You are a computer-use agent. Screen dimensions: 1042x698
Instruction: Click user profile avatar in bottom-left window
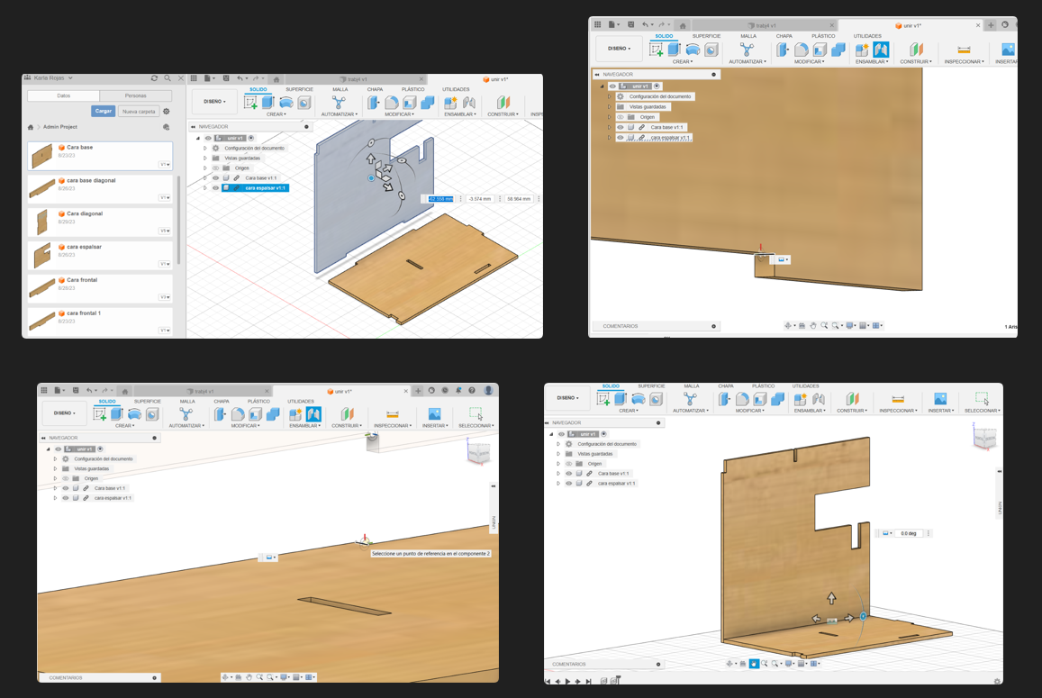pos(488,391)
